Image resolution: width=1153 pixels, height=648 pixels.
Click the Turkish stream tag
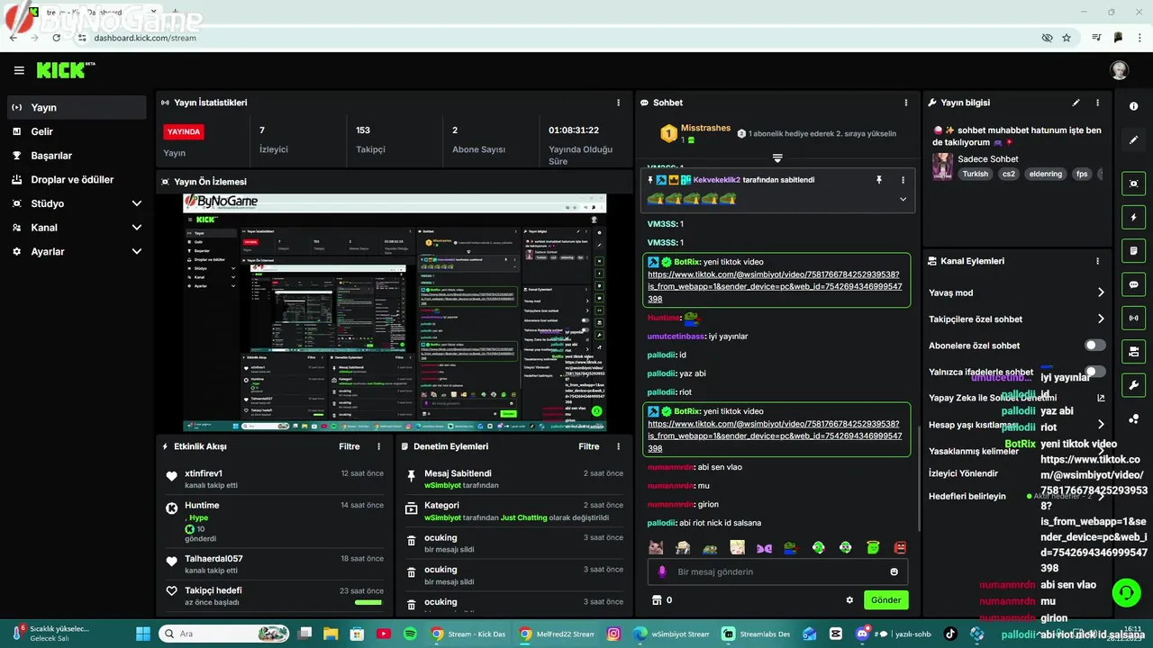[975, 174]
